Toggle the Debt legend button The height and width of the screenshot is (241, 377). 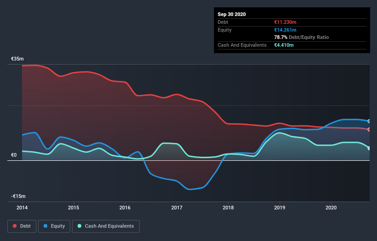[x=22, y=226]
